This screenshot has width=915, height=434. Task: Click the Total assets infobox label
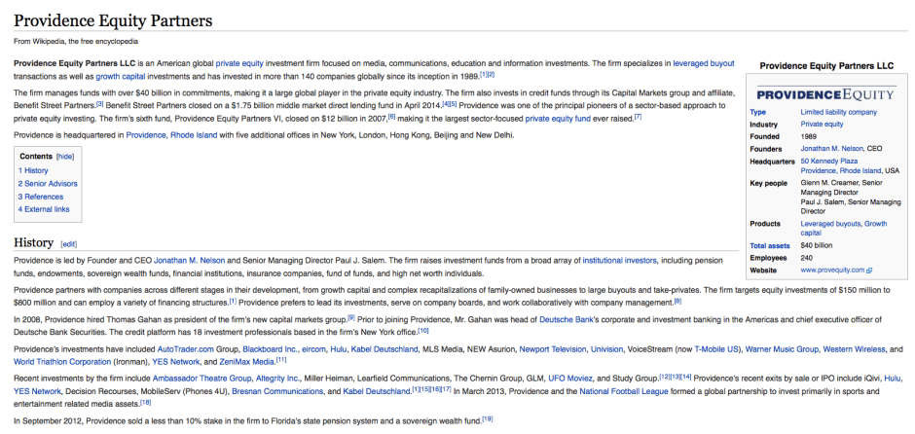[770, 245]
